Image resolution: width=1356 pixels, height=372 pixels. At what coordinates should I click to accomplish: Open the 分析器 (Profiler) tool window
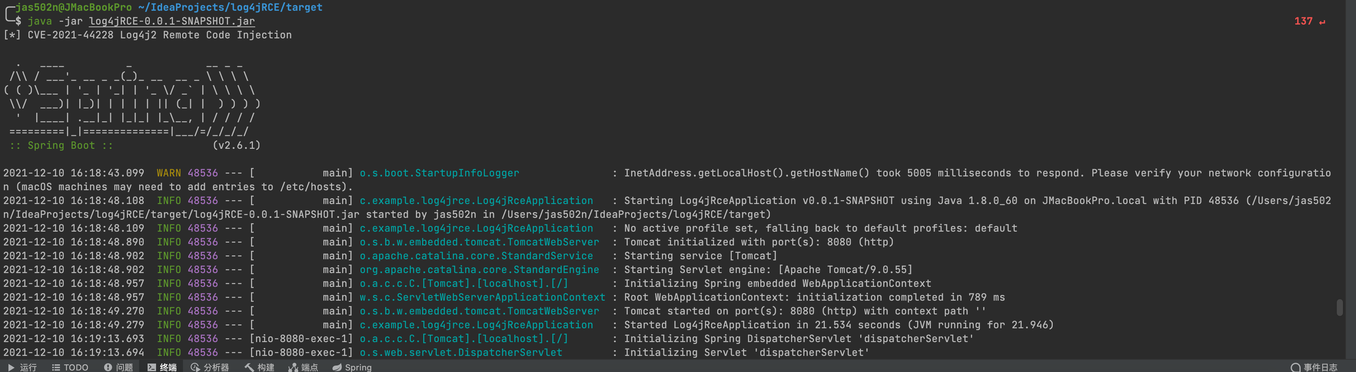pos(210,367)
